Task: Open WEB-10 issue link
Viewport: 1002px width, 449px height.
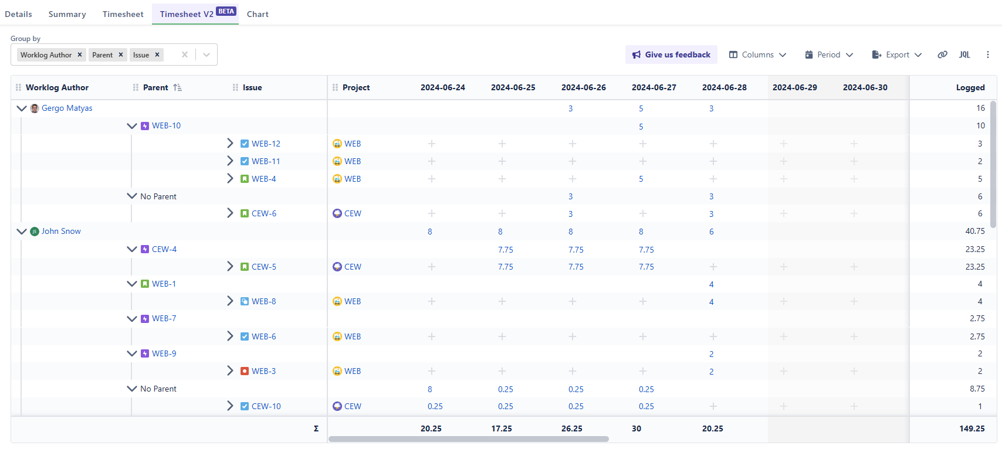Action: click(x=166, y=125)
